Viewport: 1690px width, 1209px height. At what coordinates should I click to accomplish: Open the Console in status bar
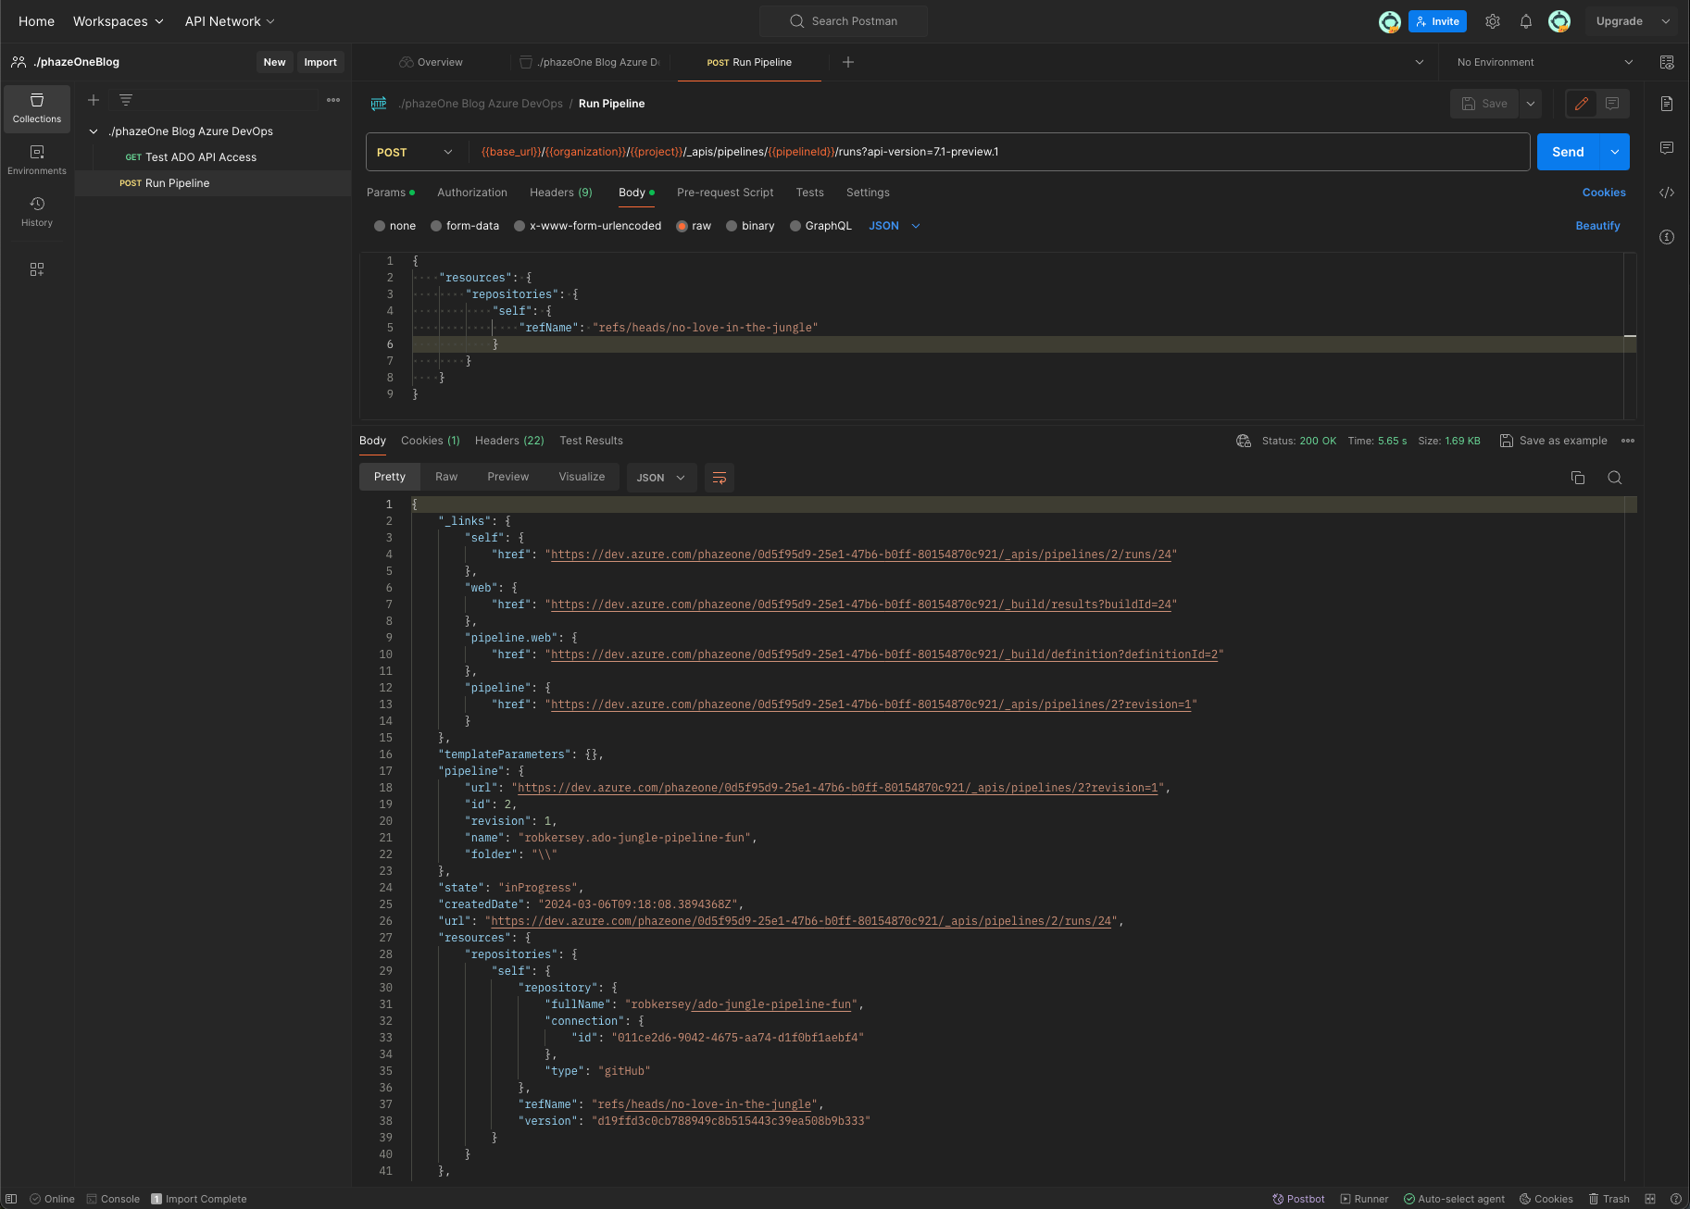tap(113, 1199)
